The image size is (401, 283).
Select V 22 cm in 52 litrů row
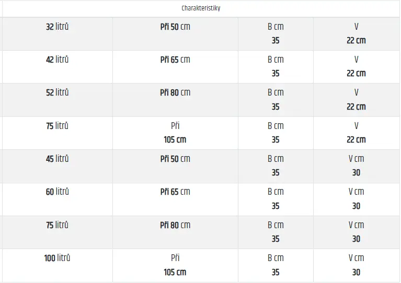[356, 100]
